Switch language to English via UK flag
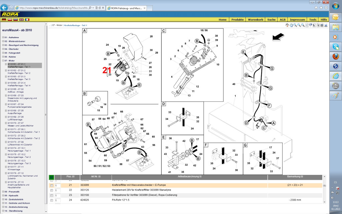 tap(21, 20)
